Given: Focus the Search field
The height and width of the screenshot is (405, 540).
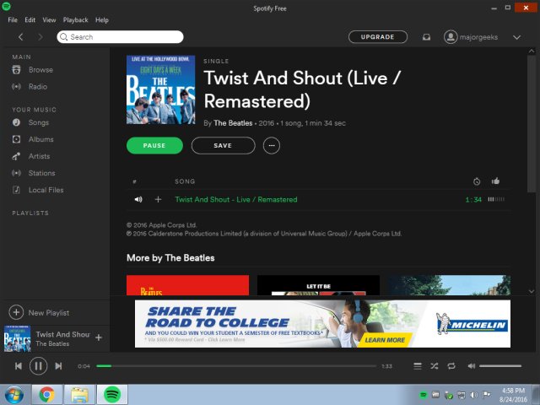Looking at the screenshot, I should pos(120,37).
